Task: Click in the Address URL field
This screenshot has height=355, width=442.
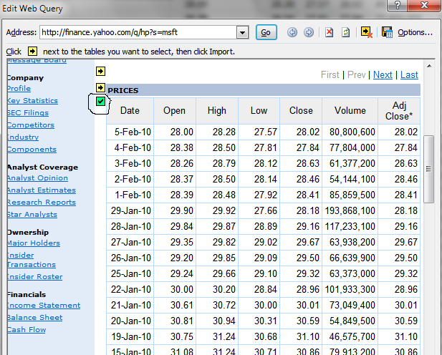Action: click(x=138, y=32)
